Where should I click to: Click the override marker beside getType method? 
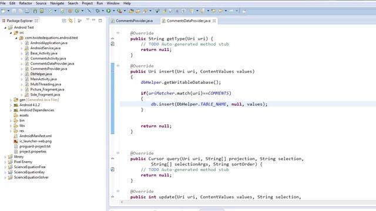click(113, 39)
